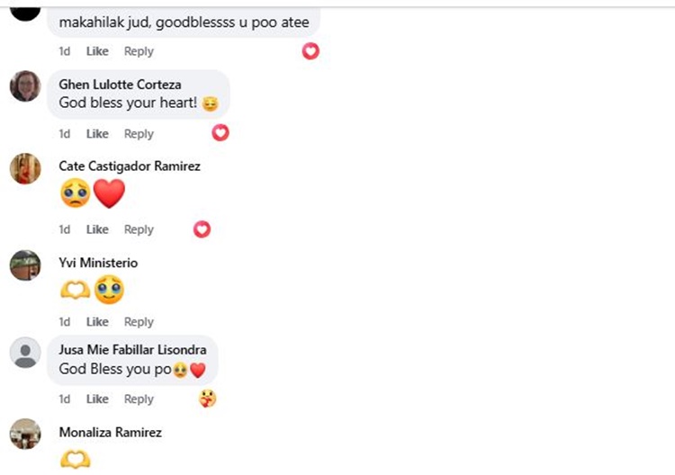675x475 pixels.
Task: Open the care reaction on Jusa Mie Fabillar Lisondra's comment
Action: click(x=208, y=399)
